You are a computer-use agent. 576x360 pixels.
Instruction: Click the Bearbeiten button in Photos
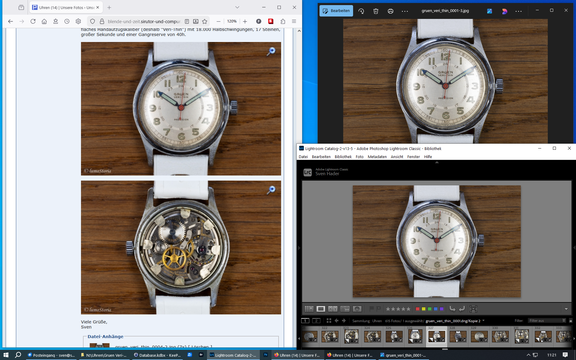pos(336,11)
